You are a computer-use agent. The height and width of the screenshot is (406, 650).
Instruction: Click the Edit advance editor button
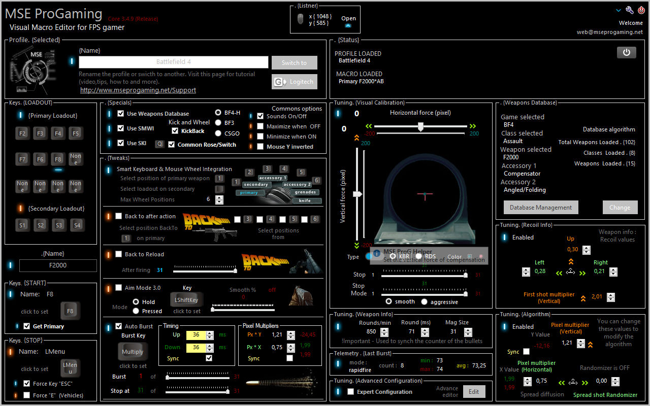click(474, 391)
